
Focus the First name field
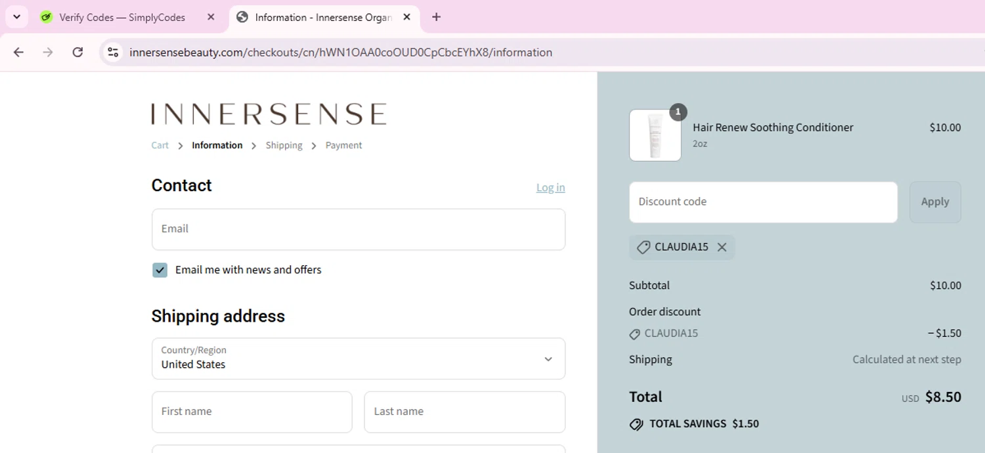[252, 412]
